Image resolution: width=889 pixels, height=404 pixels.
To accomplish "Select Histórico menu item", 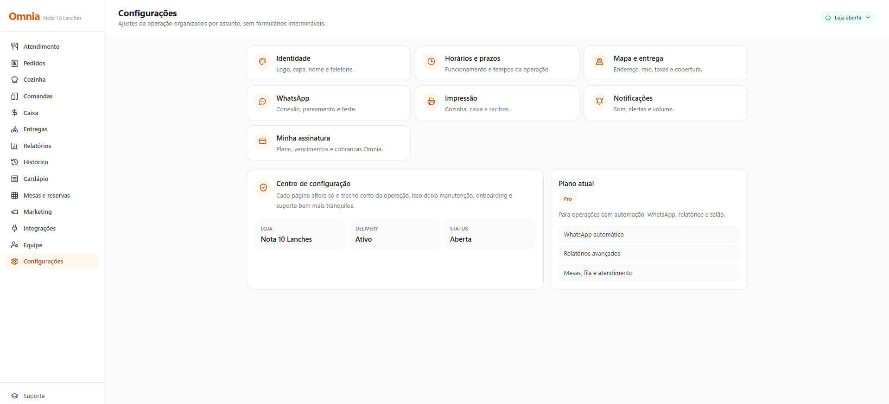I will coord(52,162).
